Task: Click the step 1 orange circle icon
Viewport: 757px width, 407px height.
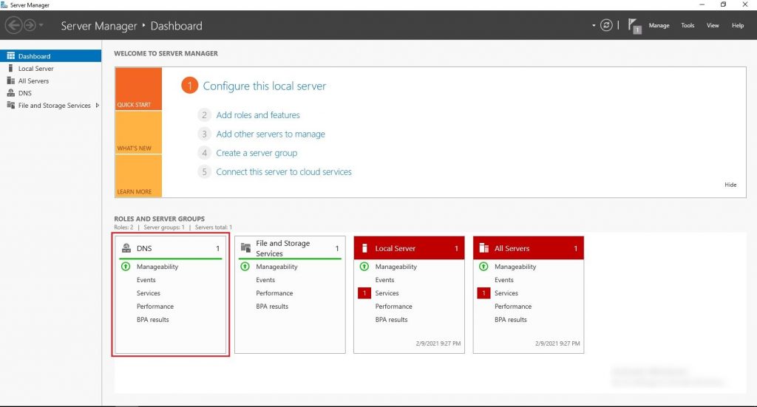Action: click(190, 86)
